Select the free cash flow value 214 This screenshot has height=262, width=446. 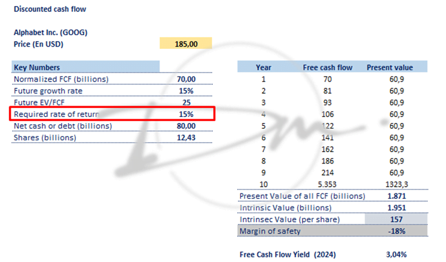(328, 172)
